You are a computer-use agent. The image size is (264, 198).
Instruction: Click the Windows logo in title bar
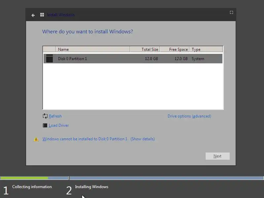[x=42, y=15]
